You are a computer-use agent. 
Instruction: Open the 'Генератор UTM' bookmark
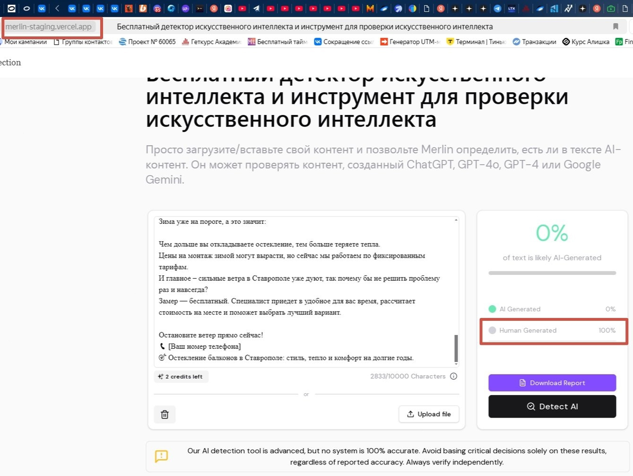[x=410, y=42]
